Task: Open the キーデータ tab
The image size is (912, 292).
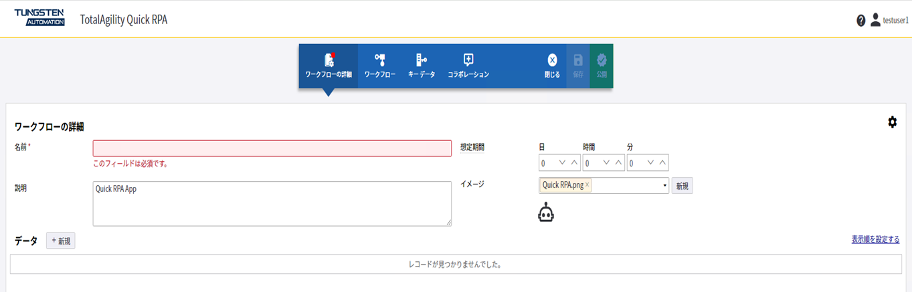Action: [x=422, y=65]
